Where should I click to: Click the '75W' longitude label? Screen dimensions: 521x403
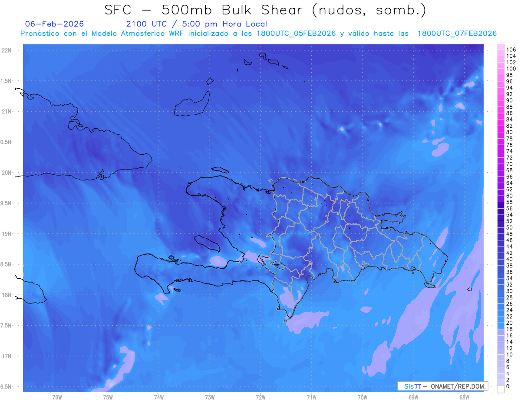108,397
